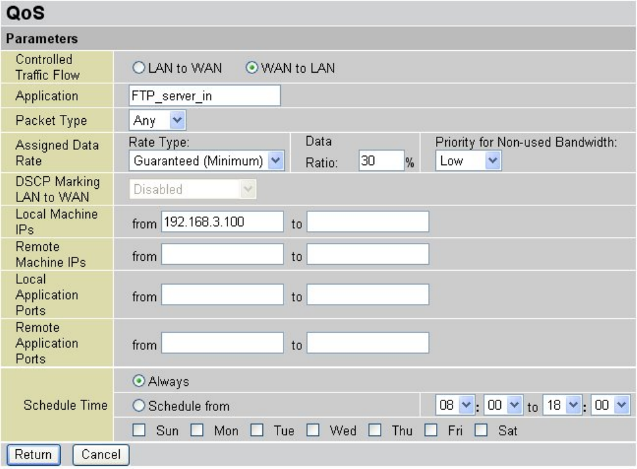Click Remote Machine IPs to field
The width and height of the screenshot is (637, 469).
367,254
